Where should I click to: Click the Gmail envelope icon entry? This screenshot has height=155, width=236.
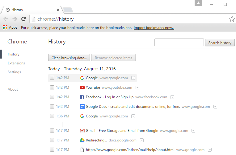[82, 131]
